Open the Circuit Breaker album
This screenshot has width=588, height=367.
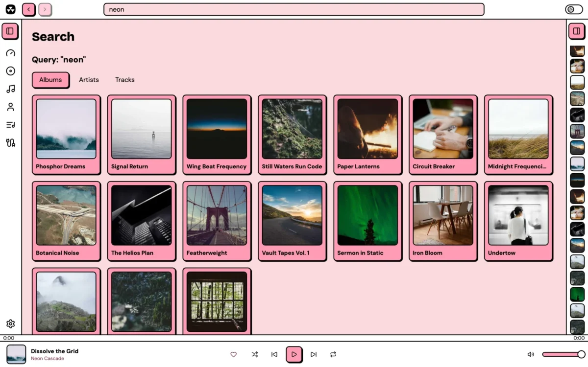pyautogui.click(x=443, y=135)
